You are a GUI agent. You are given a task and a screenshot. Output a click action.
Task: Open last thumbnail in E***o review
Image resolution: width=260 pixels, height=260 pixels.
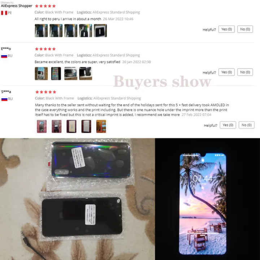tap(86, 73)
